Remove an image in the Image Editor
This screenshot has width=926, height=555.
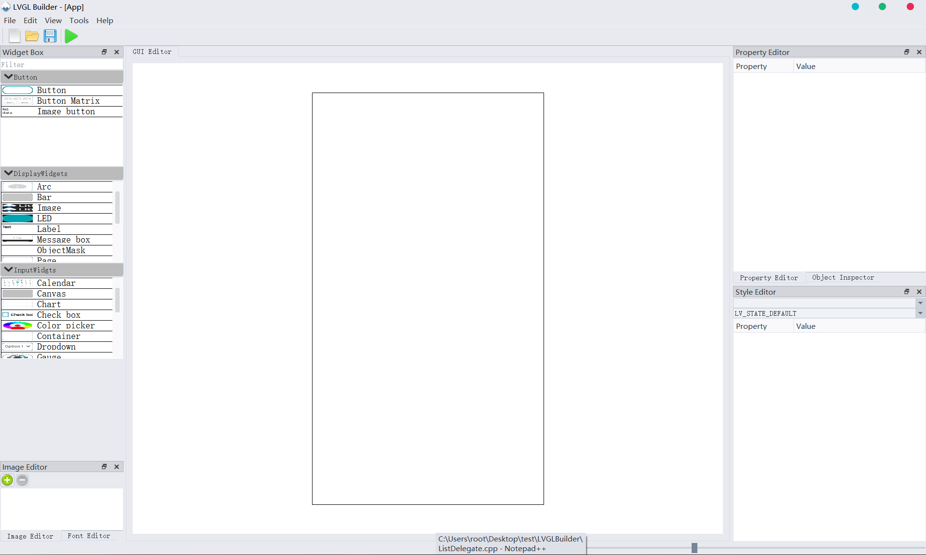23,480
